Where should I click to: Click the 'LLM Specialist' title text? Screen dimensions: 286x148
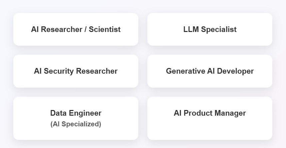[x=210, y=29]
